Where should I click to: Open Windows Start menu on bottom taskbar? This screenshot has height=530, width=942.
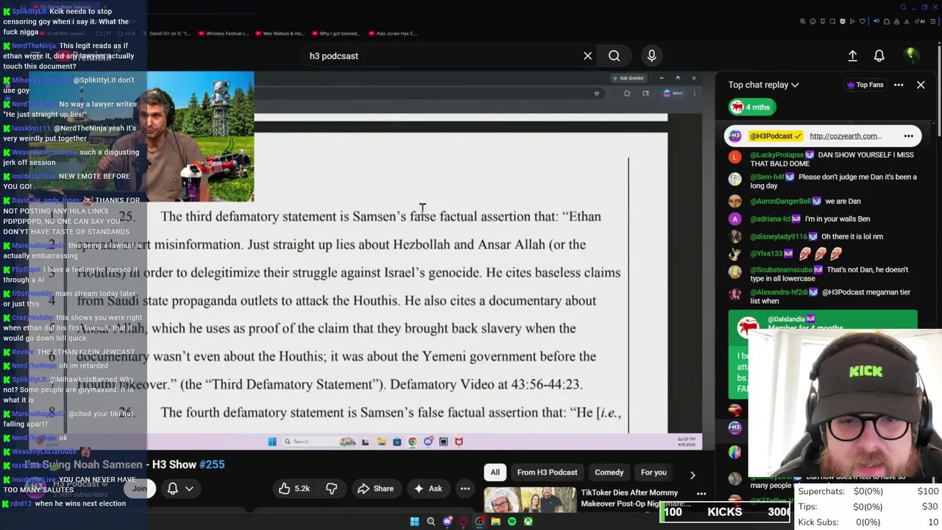pos(414,521)
